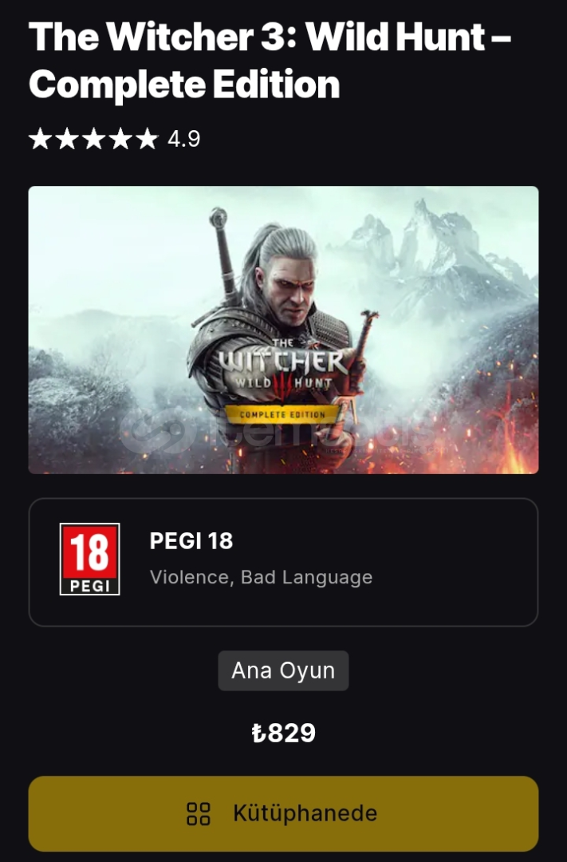Click the PEGI 18 heading text

point(191,541)
